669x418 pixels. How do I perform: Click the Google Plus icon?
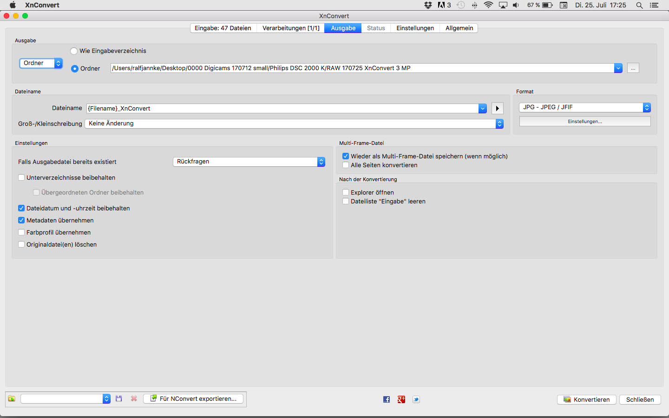[401, 399]
